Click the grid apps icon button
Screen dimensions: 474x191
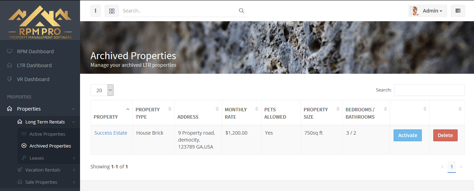point(112,11)
